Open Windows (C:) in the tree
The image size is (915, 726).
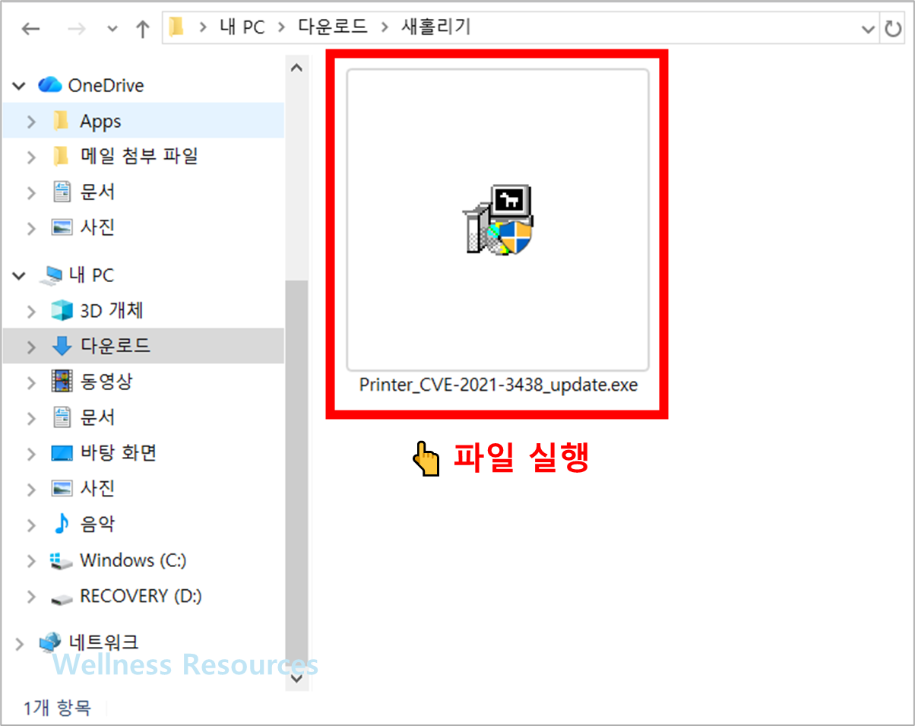(133, 560)
